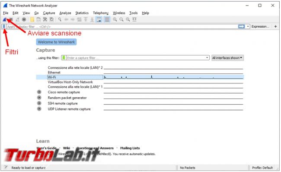Click gear icon beside Cisco remote capture
This screenshot has height=172, width=281.
point(39,92)
